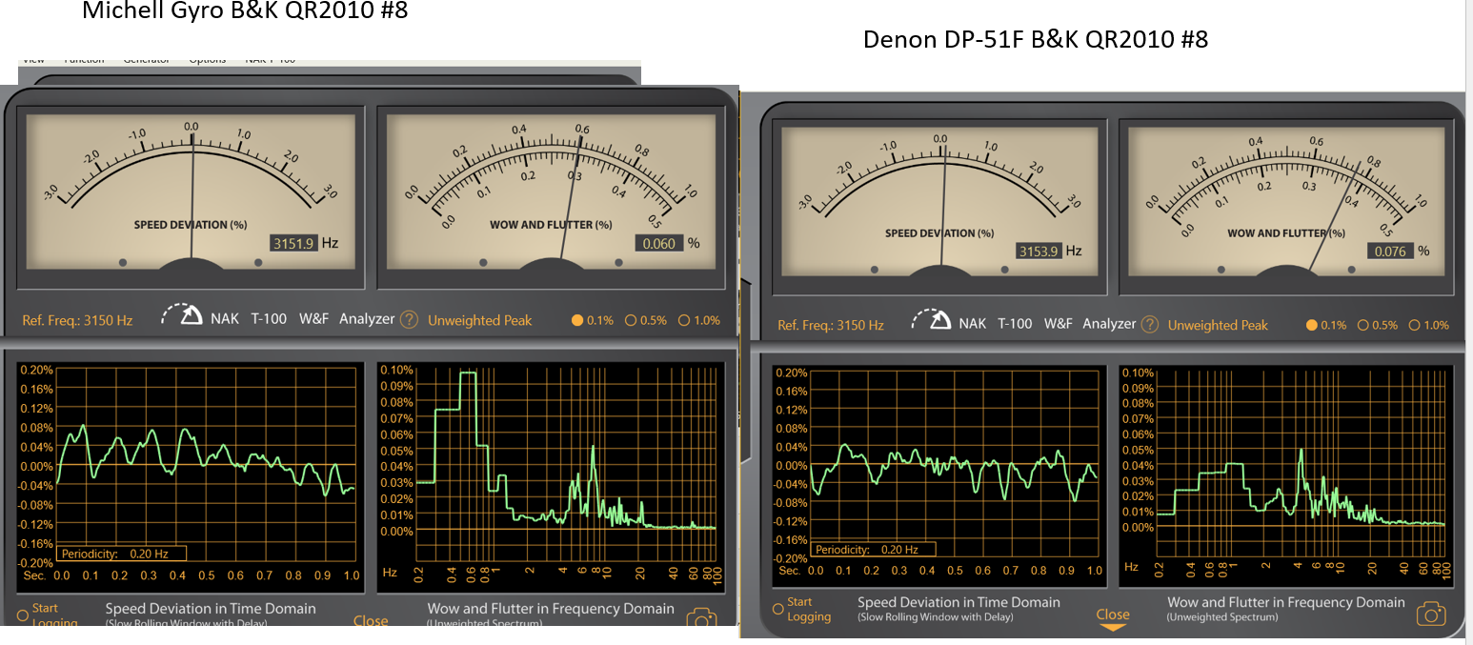This screenshot has height=645, width=1473.
Task: Click the 3153.9 Hz frequency readout
Action: coord(1039,251)
